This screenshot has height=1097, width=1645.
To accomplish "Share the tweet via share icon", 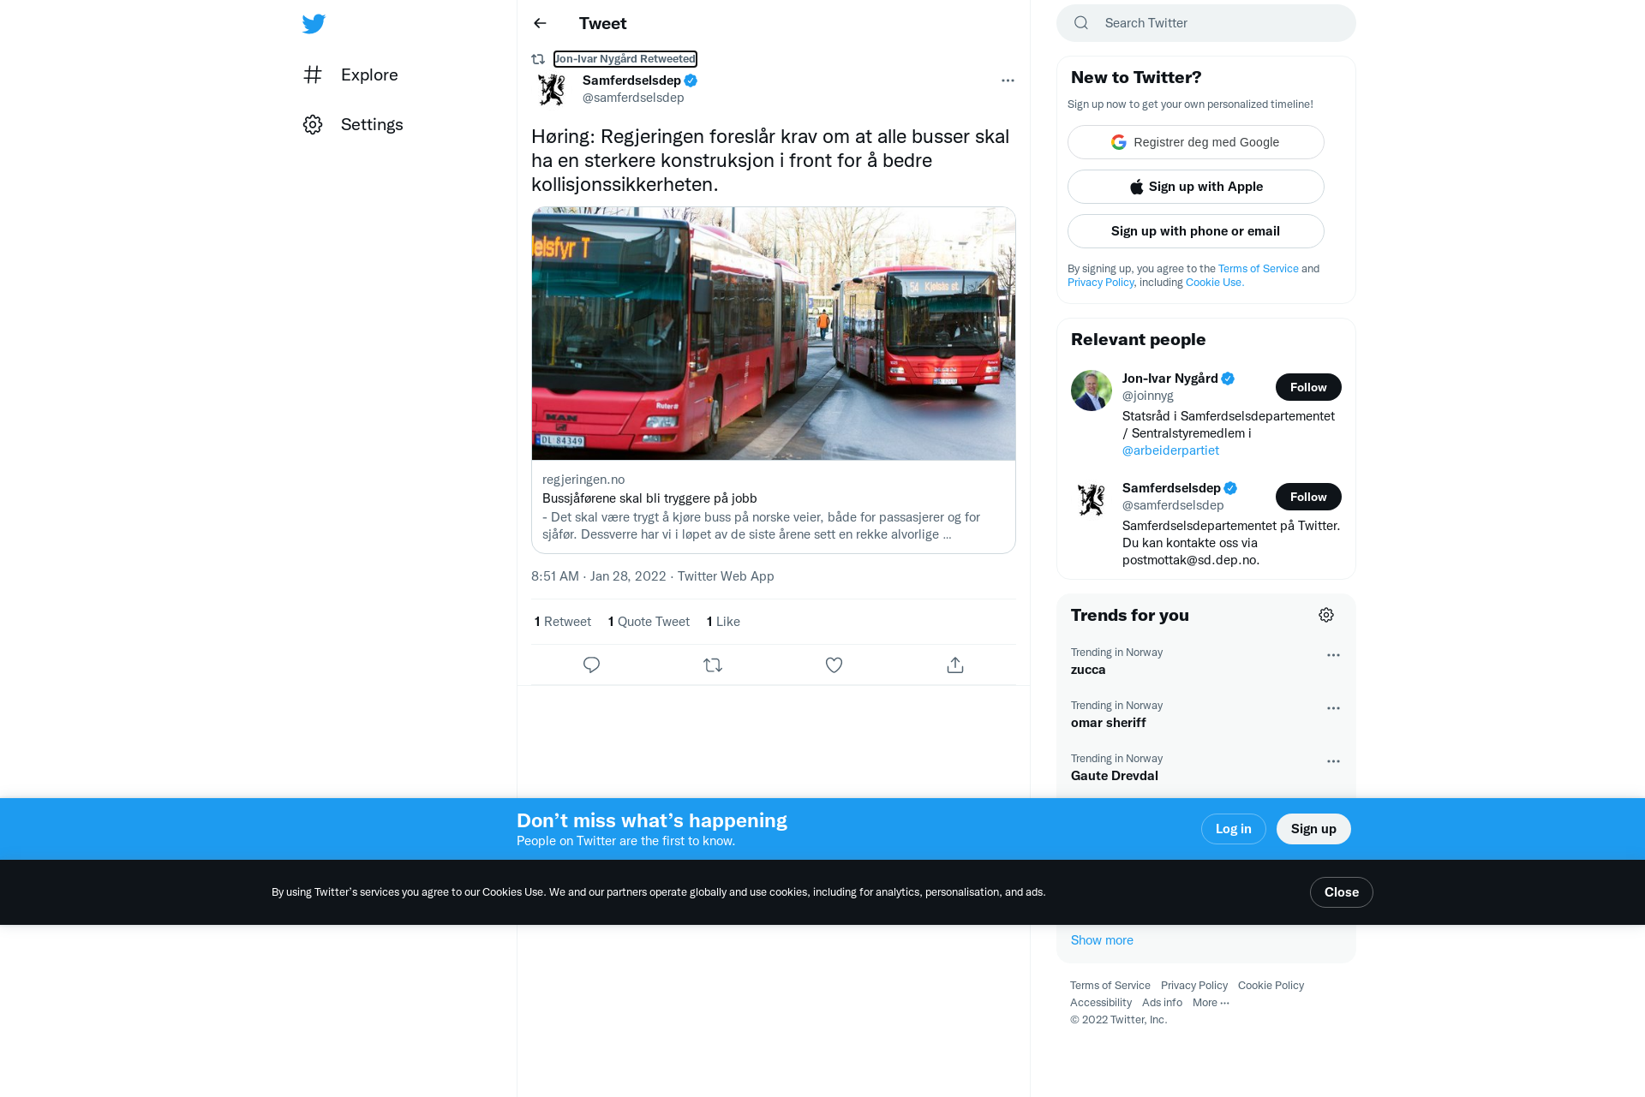I will coord(955,665).
